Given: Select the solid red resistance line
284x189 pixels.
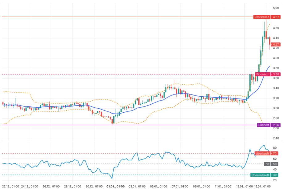Looking at the screenshot, I should (123, 17).
